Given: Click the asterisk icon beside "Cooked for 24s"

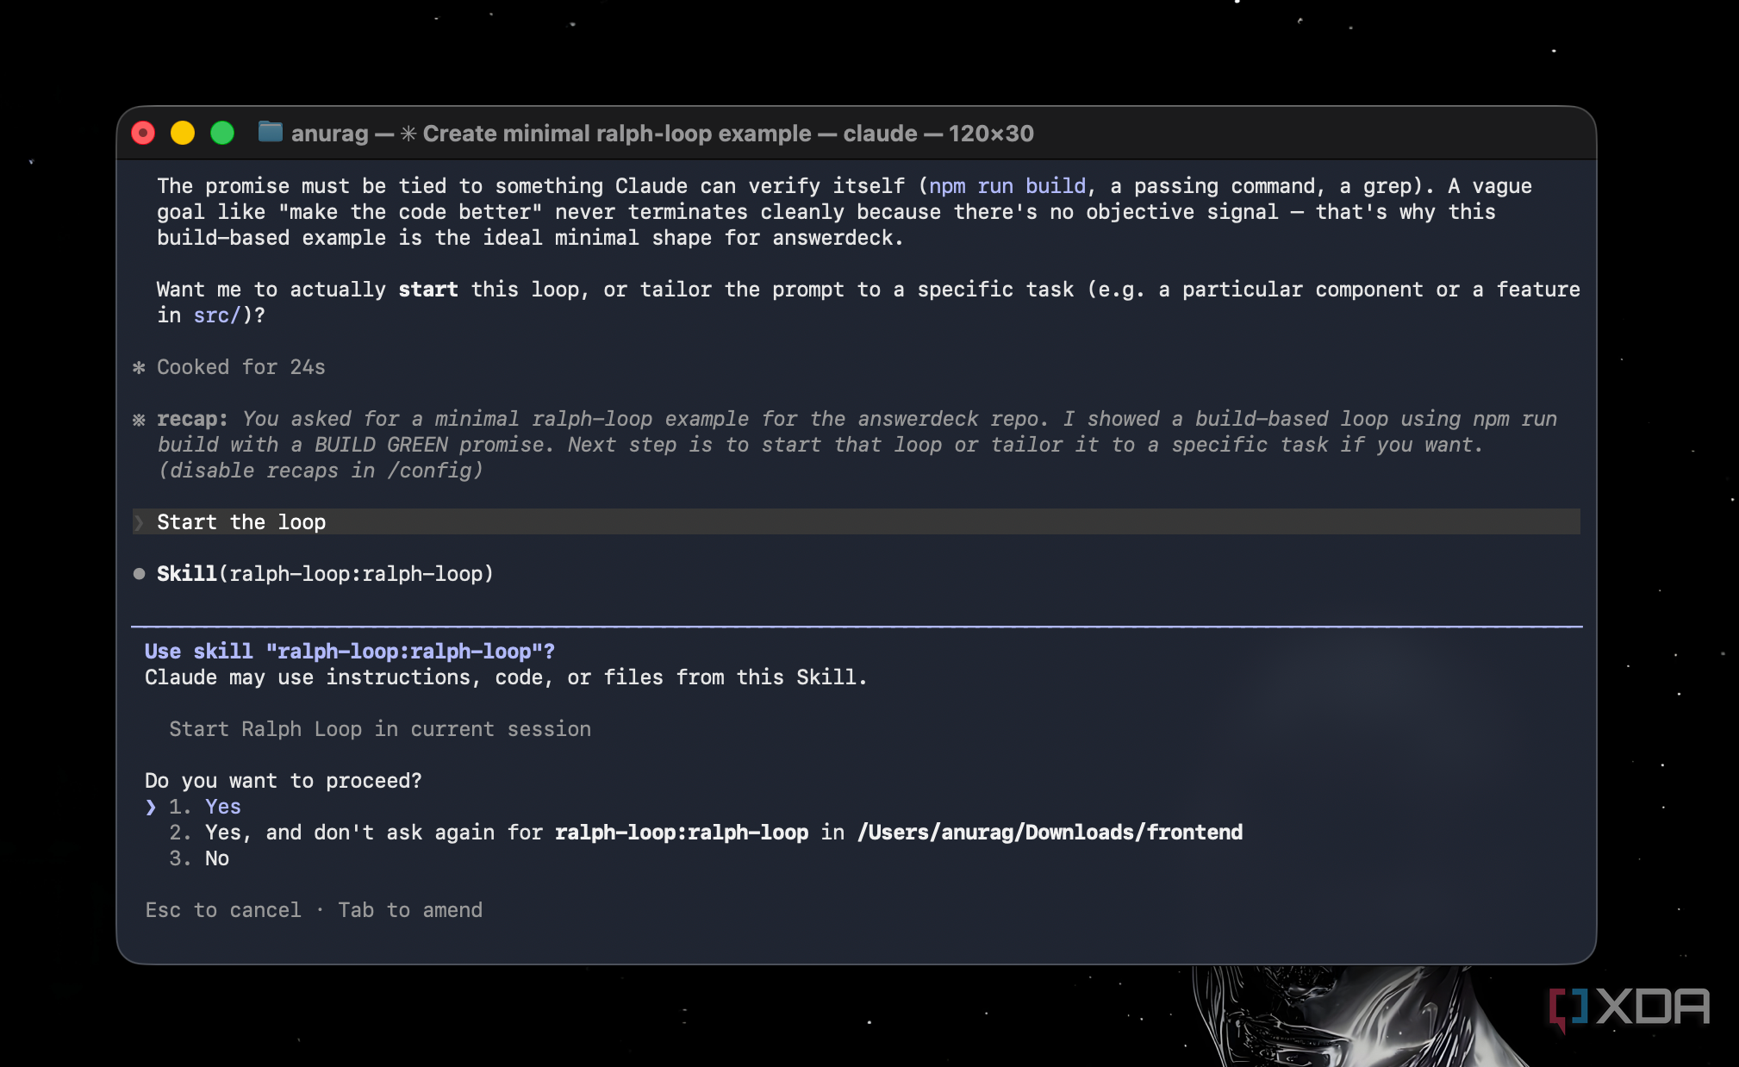Looking at the screenshot, I should [x=139, y=368].
